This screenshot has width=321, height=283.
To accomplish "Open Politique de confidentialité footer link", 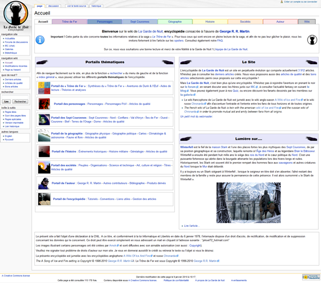I will pyautogui.click(x=176, y=280).
